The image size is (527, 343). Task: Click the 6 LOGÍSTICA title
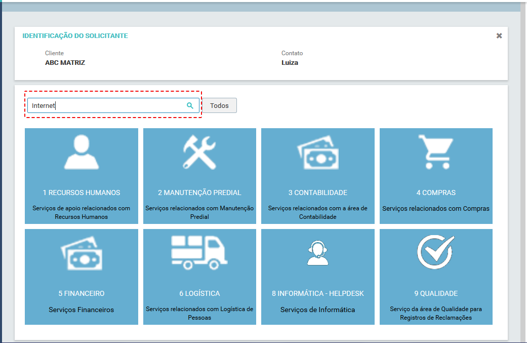[199, 293]
